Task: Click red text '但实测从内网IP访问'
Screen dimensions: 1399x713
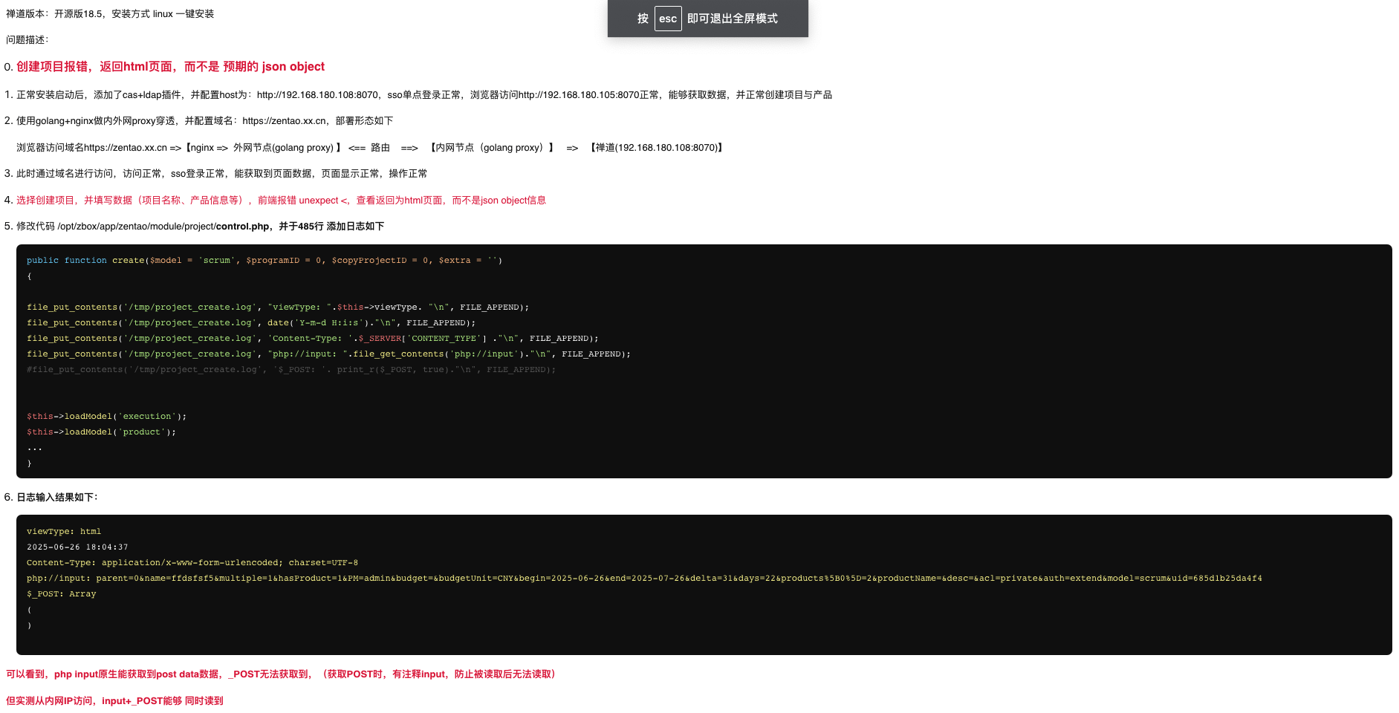Action: pyautogui.click(x=50, y=701)
